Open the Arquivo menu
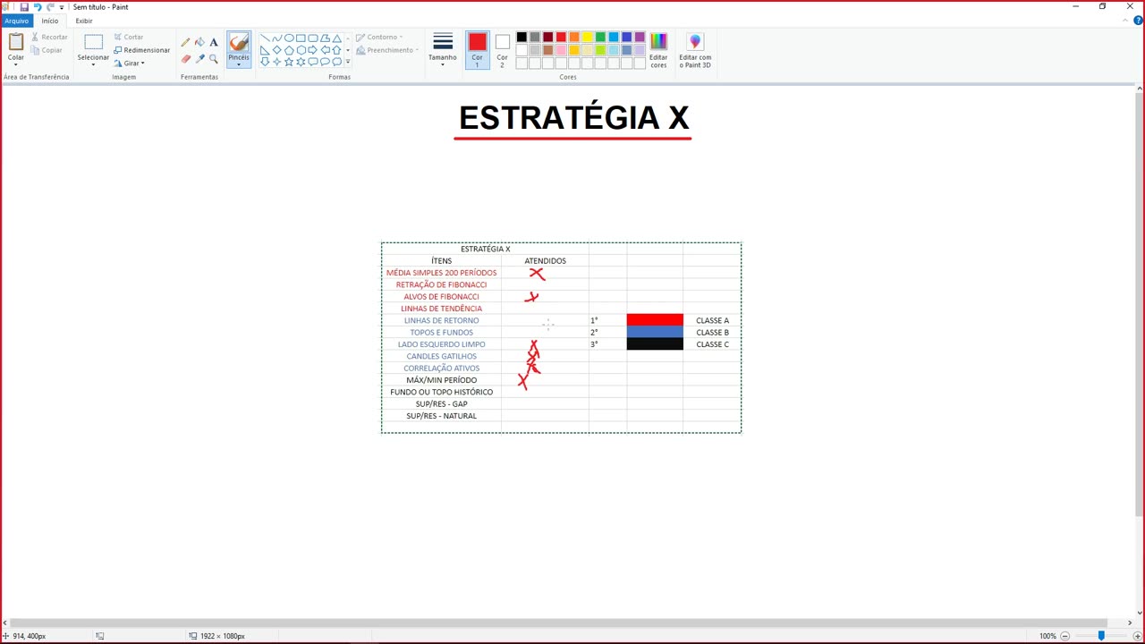This screenshot has width=1145, height=644. point(16,21)
